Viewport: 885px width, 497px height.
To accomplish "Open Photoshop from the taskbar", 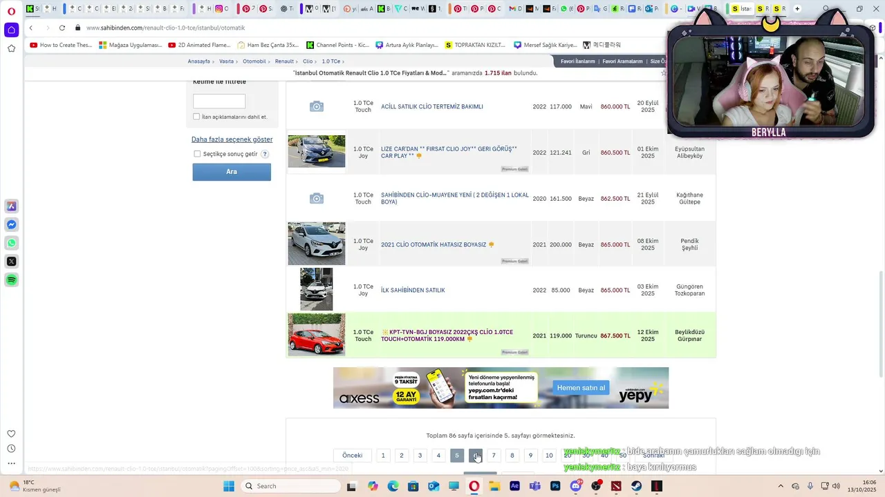I will pyautogui.click(x=555, y=486).
